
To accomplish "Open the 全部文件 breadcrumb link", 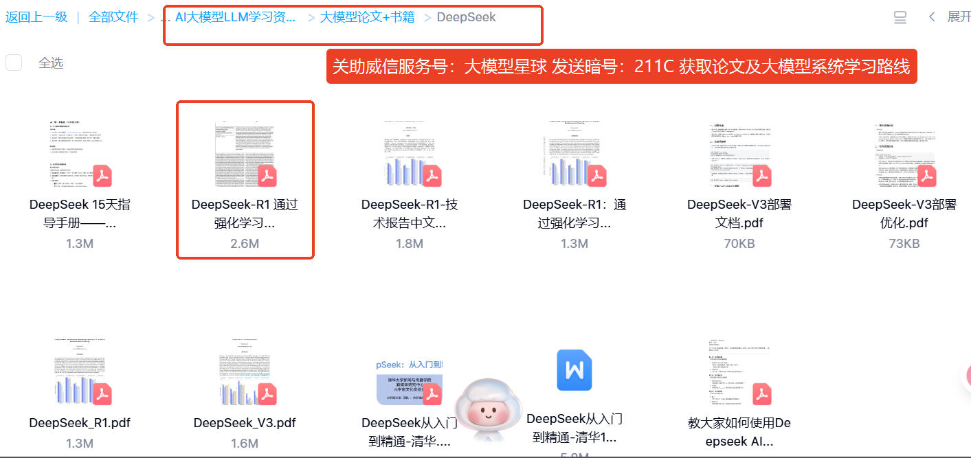I will pos(113,17).
